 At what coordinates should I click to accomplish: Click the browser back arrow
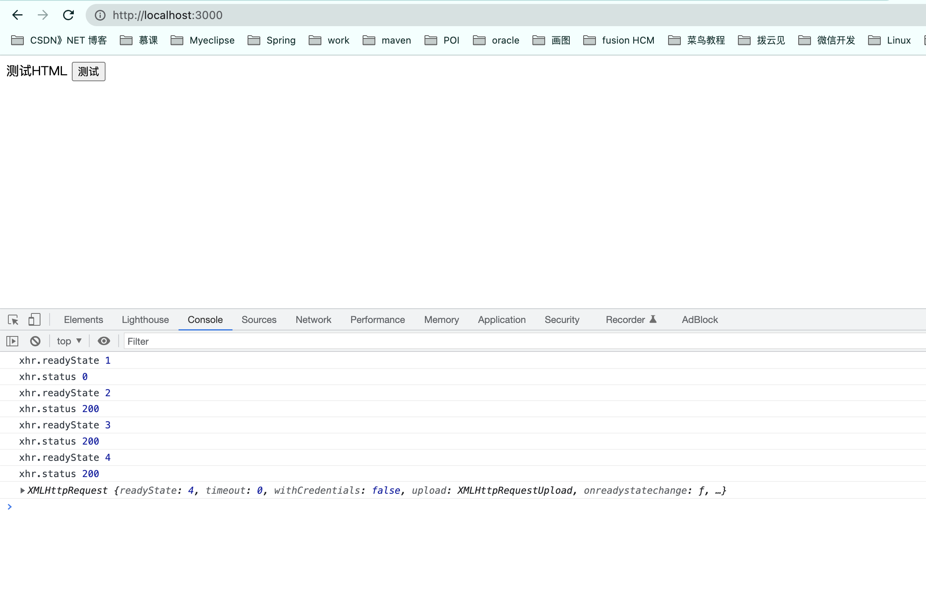(17, 15)
